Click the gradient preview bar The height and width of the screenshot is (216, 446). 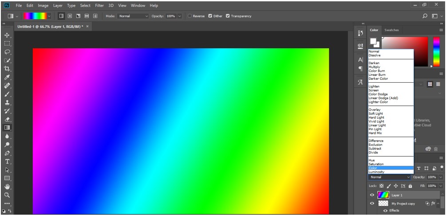tap(35, 16)
